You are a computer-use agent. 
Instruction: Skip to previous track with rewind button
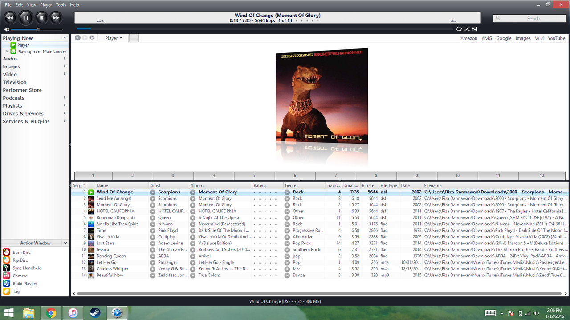point(10,18)
